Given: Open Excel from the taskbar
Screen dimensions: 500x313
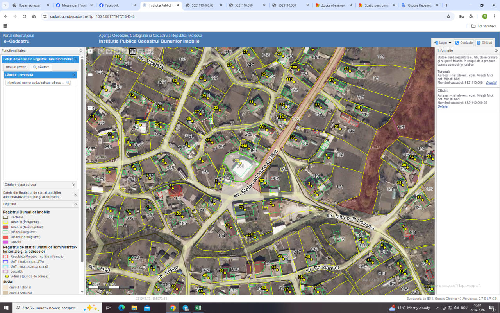Looking at the screenshot, I should pos(198,308).
